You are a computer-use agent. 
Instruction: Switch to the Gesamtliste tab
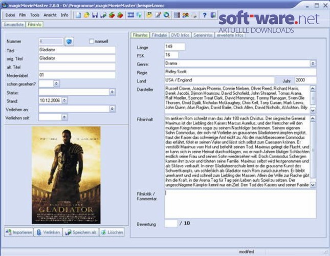(14, 25)
